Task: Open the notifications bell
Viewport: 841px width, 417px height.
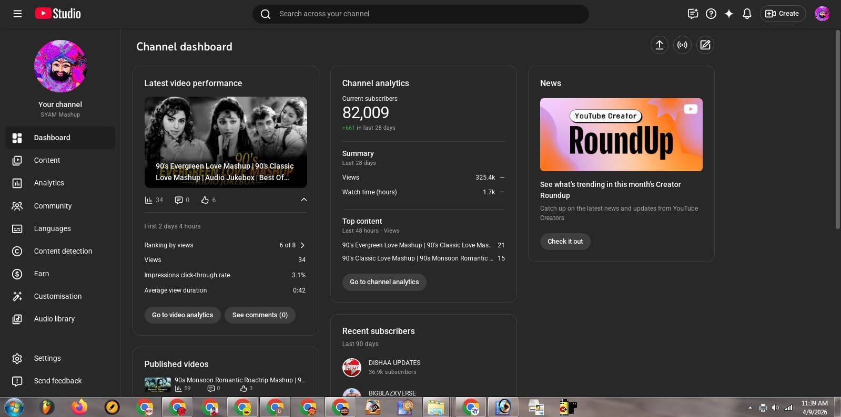Action: pos(747,14)
